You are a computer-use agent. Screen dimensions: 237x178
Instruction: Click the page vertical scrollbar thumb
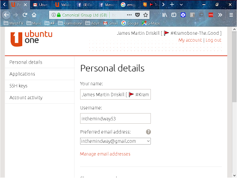pos(234,67)
